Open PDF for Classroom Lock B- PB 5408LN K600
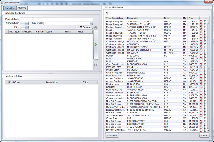214x142 pixels. click(201, 98)
